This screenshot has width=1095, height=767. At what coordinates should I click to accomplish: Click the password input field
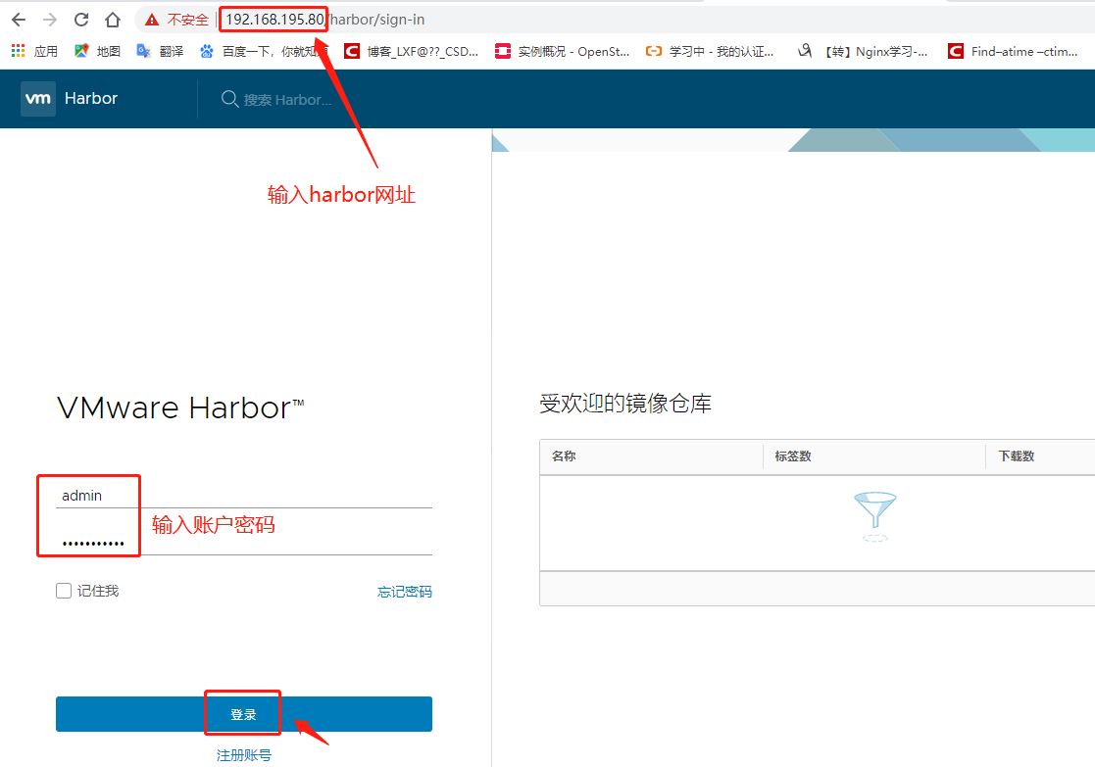click(x=243, y=542)
